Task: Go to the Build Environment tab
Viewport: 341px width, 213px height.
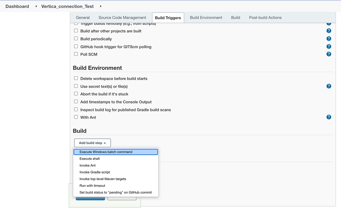Action: (206, 18)
